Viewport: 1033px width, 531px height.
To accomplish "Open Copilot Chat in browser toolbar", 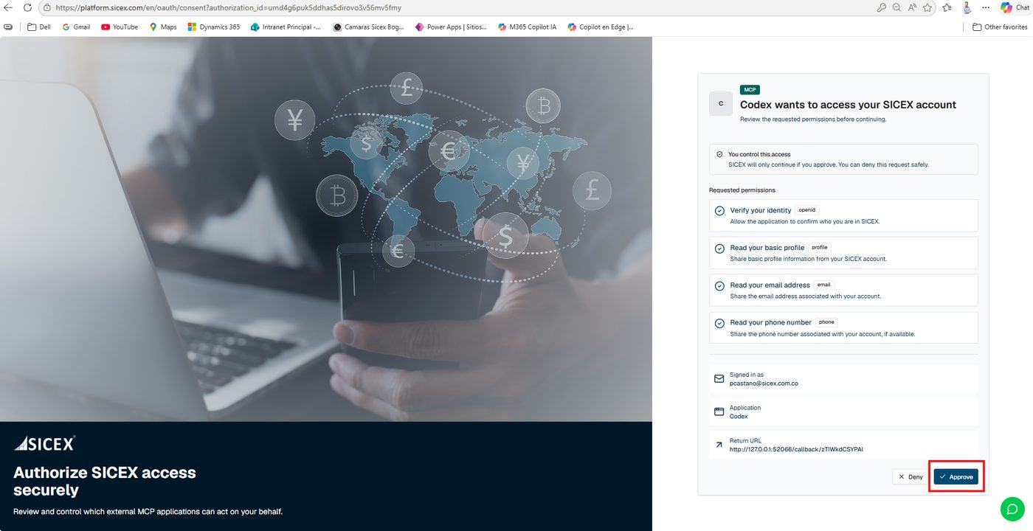I will click(1015, 7).
